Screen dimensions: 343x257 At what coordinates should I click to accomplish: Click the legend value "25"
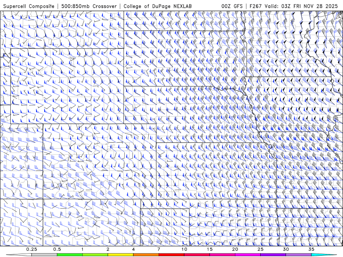[x=260, y=249]
